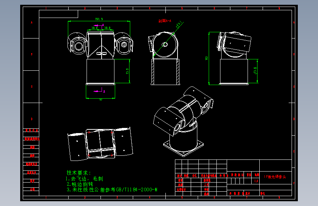This screenshot has height=206, width=318.
Task: Click the 签字 label in the side strip
Action: 32,181
